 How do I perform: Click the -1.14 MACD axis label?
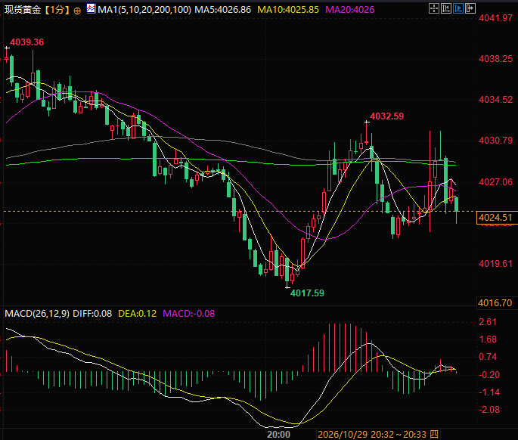click(489, 392)
